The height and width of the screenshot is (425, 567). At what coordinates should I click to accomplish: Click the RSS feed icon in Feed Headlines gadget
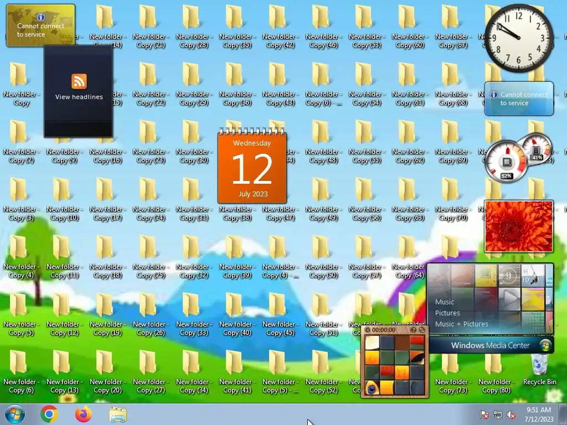point(79,81)
